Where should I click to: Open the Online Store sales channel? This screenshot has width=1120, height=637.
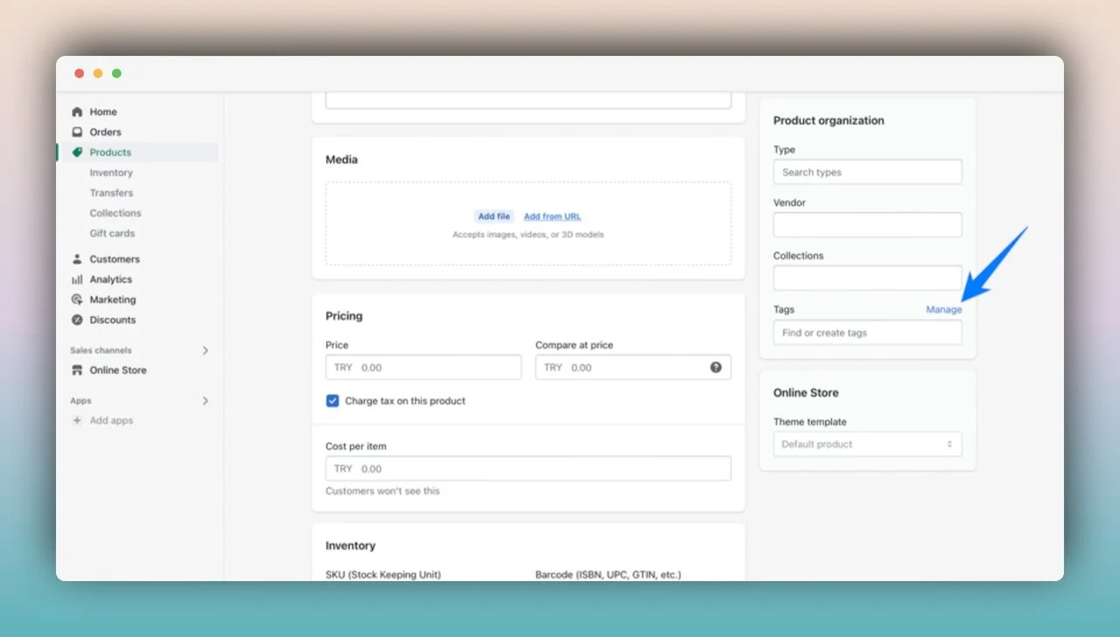(117, 370)
